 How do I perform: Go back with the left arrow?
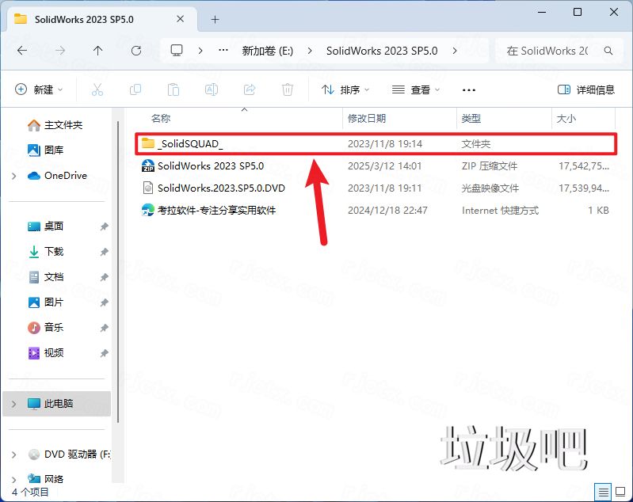pos(22,51)
